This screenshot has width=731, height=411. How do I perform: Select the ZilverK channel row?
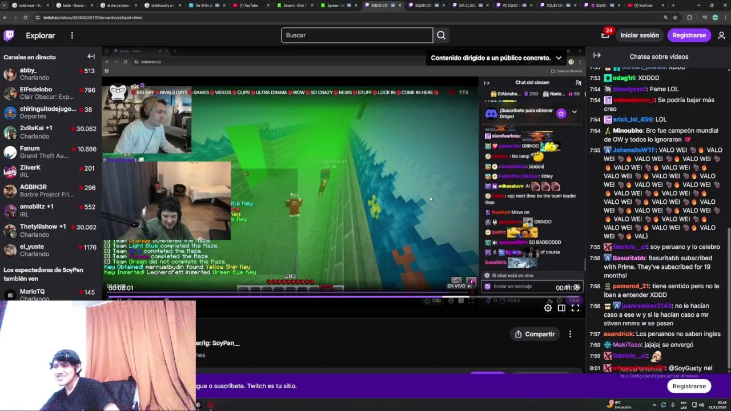pos(50,171)
